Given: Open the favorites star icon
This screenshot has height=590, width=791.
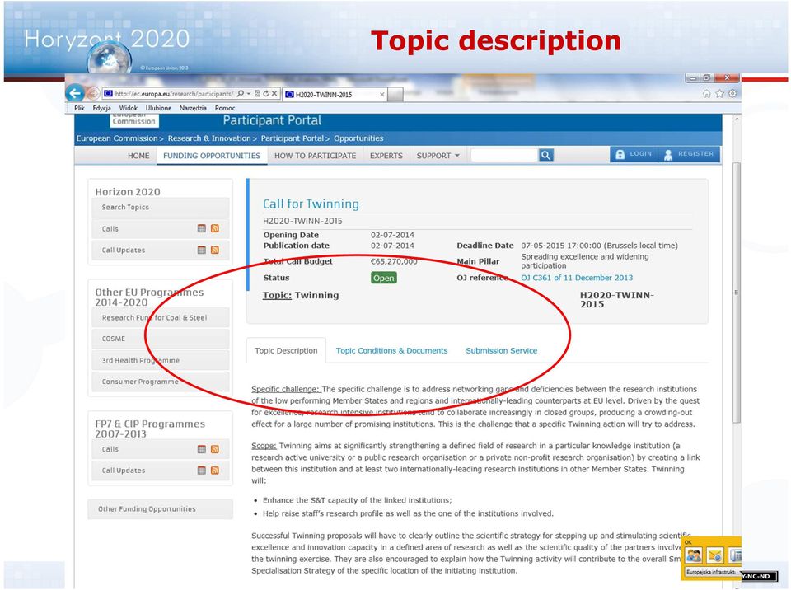Looking at the screenshot, I should [x=719, y=93].
